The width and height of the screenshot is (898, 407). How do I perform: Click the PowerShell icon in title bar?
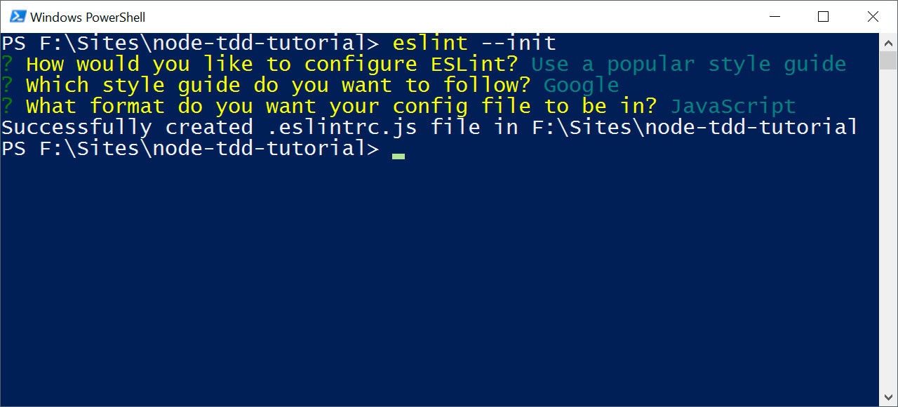coord(18,16)
